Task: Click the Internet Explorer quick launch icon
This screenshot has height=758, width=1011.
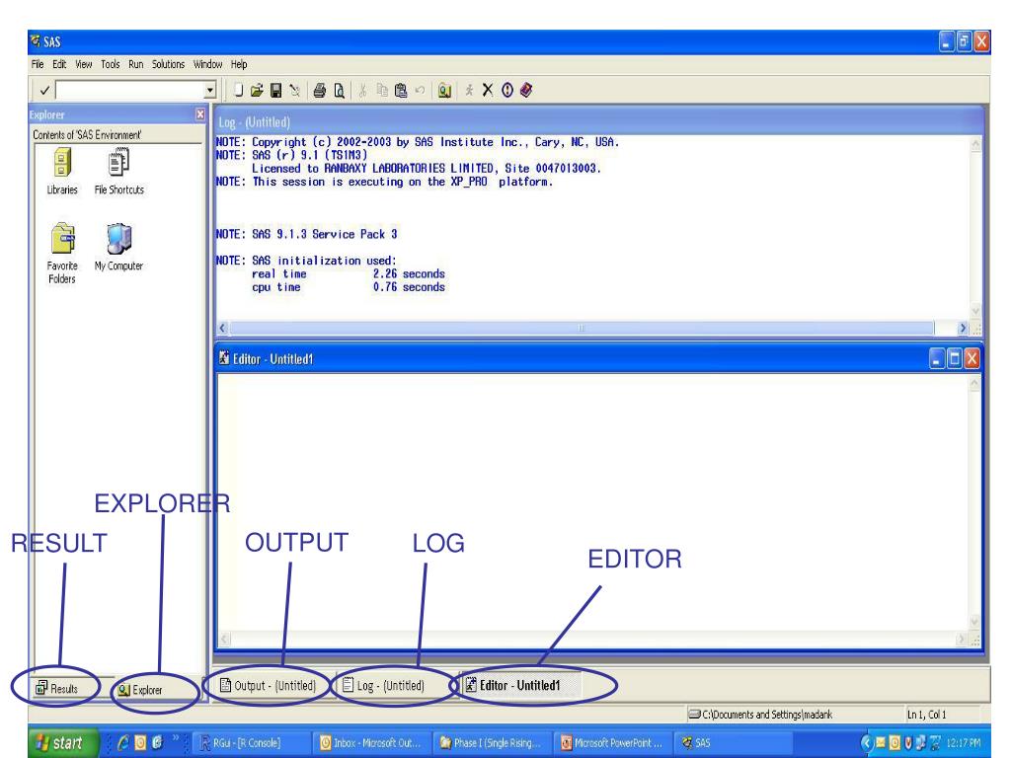Action: (122, 742)
